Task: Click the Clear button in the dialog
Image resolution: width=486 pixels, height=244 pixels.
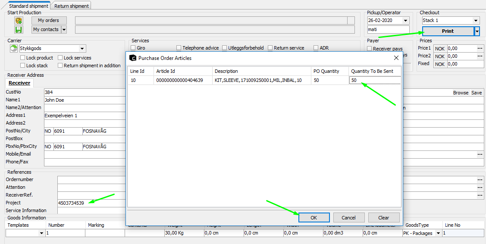Action: (383, 218)
